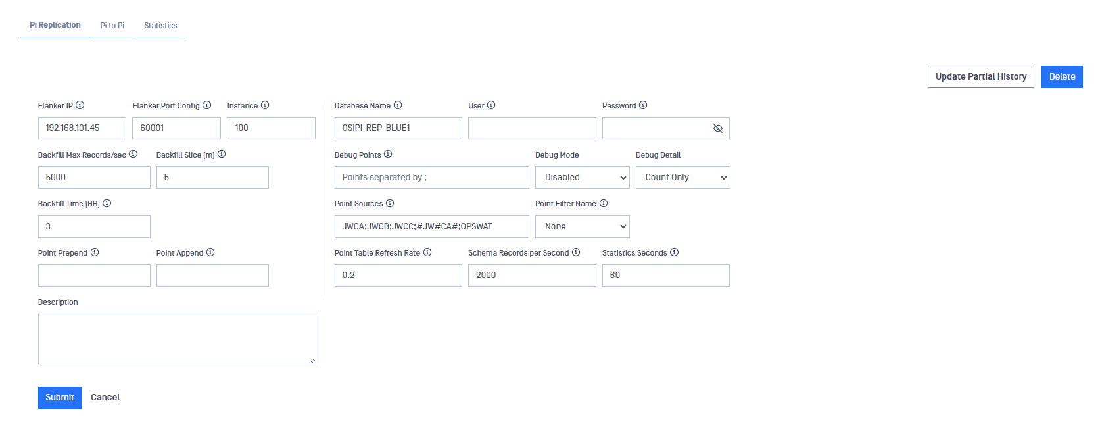Open the Debug Mode dropdown
Screen dimensions: 1100x432
[583, 178]
